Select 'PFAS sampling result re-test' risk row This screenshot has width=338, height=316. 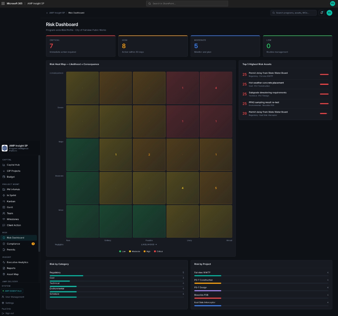coord(285,104)
